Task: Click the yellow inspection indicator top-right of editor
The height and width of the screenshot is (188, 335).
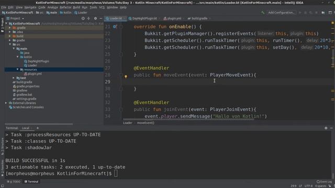Action: click(333, 23)
